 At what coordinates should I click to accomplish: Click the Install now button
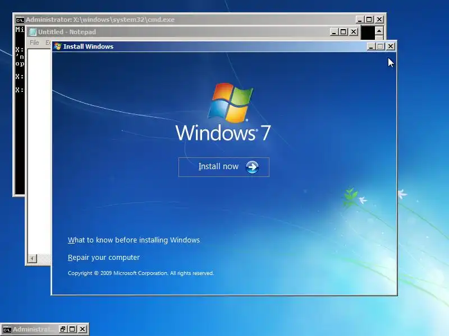(223, 167)
